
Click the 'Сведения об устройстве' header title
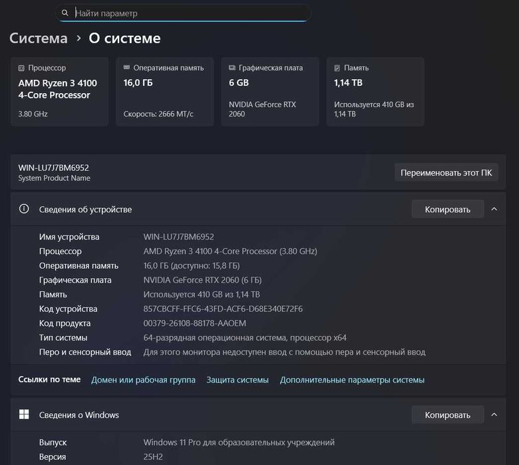tap(85, 209)
